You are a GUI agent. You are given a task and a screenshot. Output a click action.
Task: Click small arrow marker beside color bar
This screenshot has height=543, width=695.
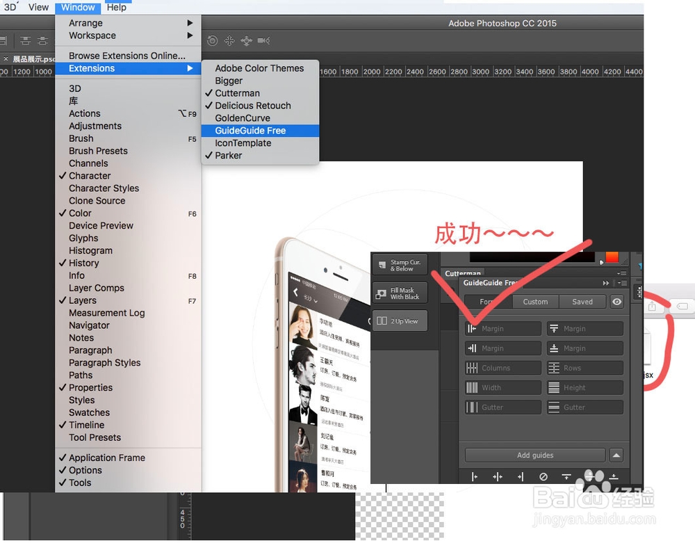pyautogui.click(x=601, y=262)
